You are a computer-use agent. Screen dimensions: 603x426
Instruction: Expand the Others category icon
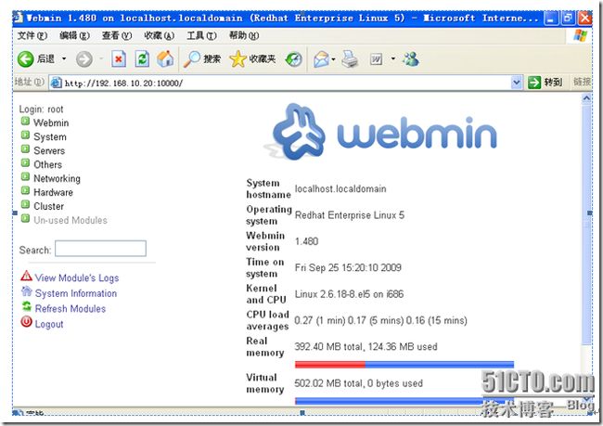coord(25,162)
